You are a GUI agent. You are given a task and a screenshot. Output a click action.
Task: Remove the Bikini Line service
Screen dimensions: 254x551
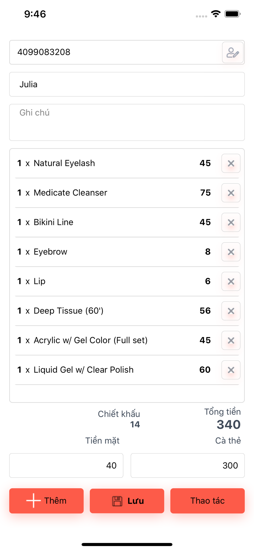pos(231,222)
